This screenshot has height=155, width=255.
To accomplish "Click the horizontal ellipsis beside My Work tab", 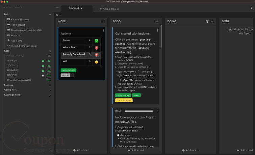I will [57, 8].
